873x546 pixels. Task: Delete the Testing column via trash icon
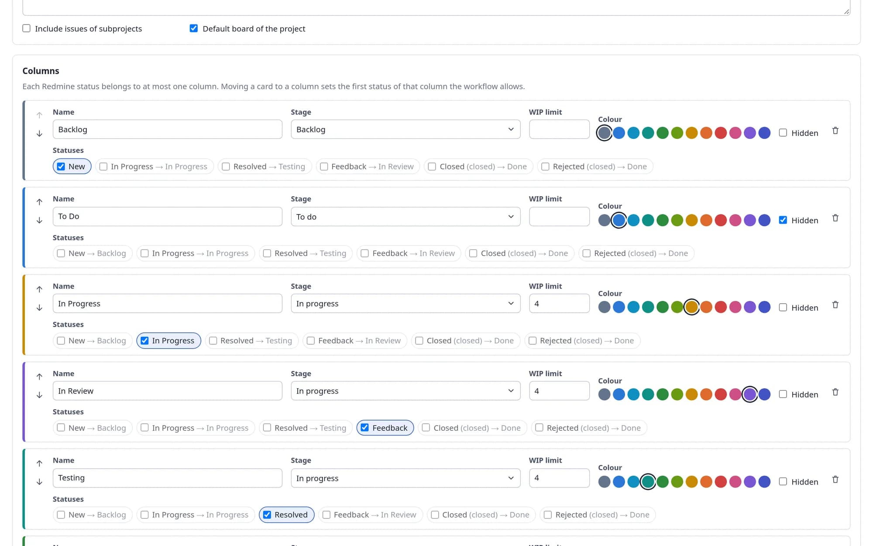[835, 480]
